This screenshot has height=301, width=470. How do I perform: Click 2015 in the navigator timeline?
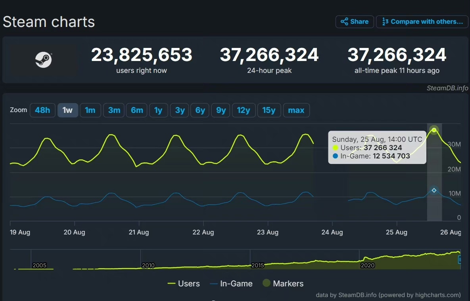[x=257, y=265]
